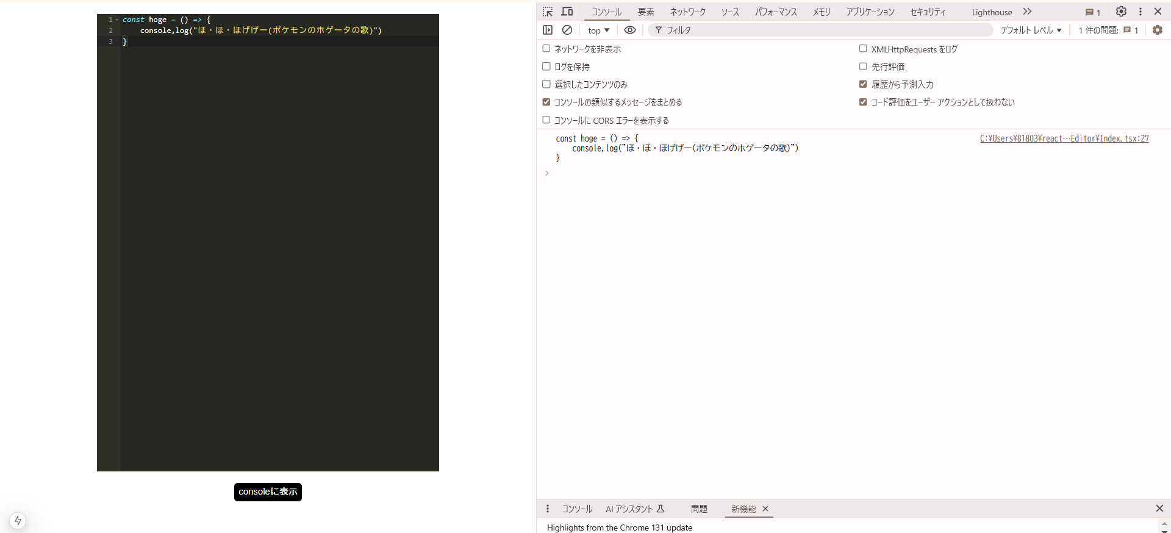Open the top context dropdown

(598, 30)
